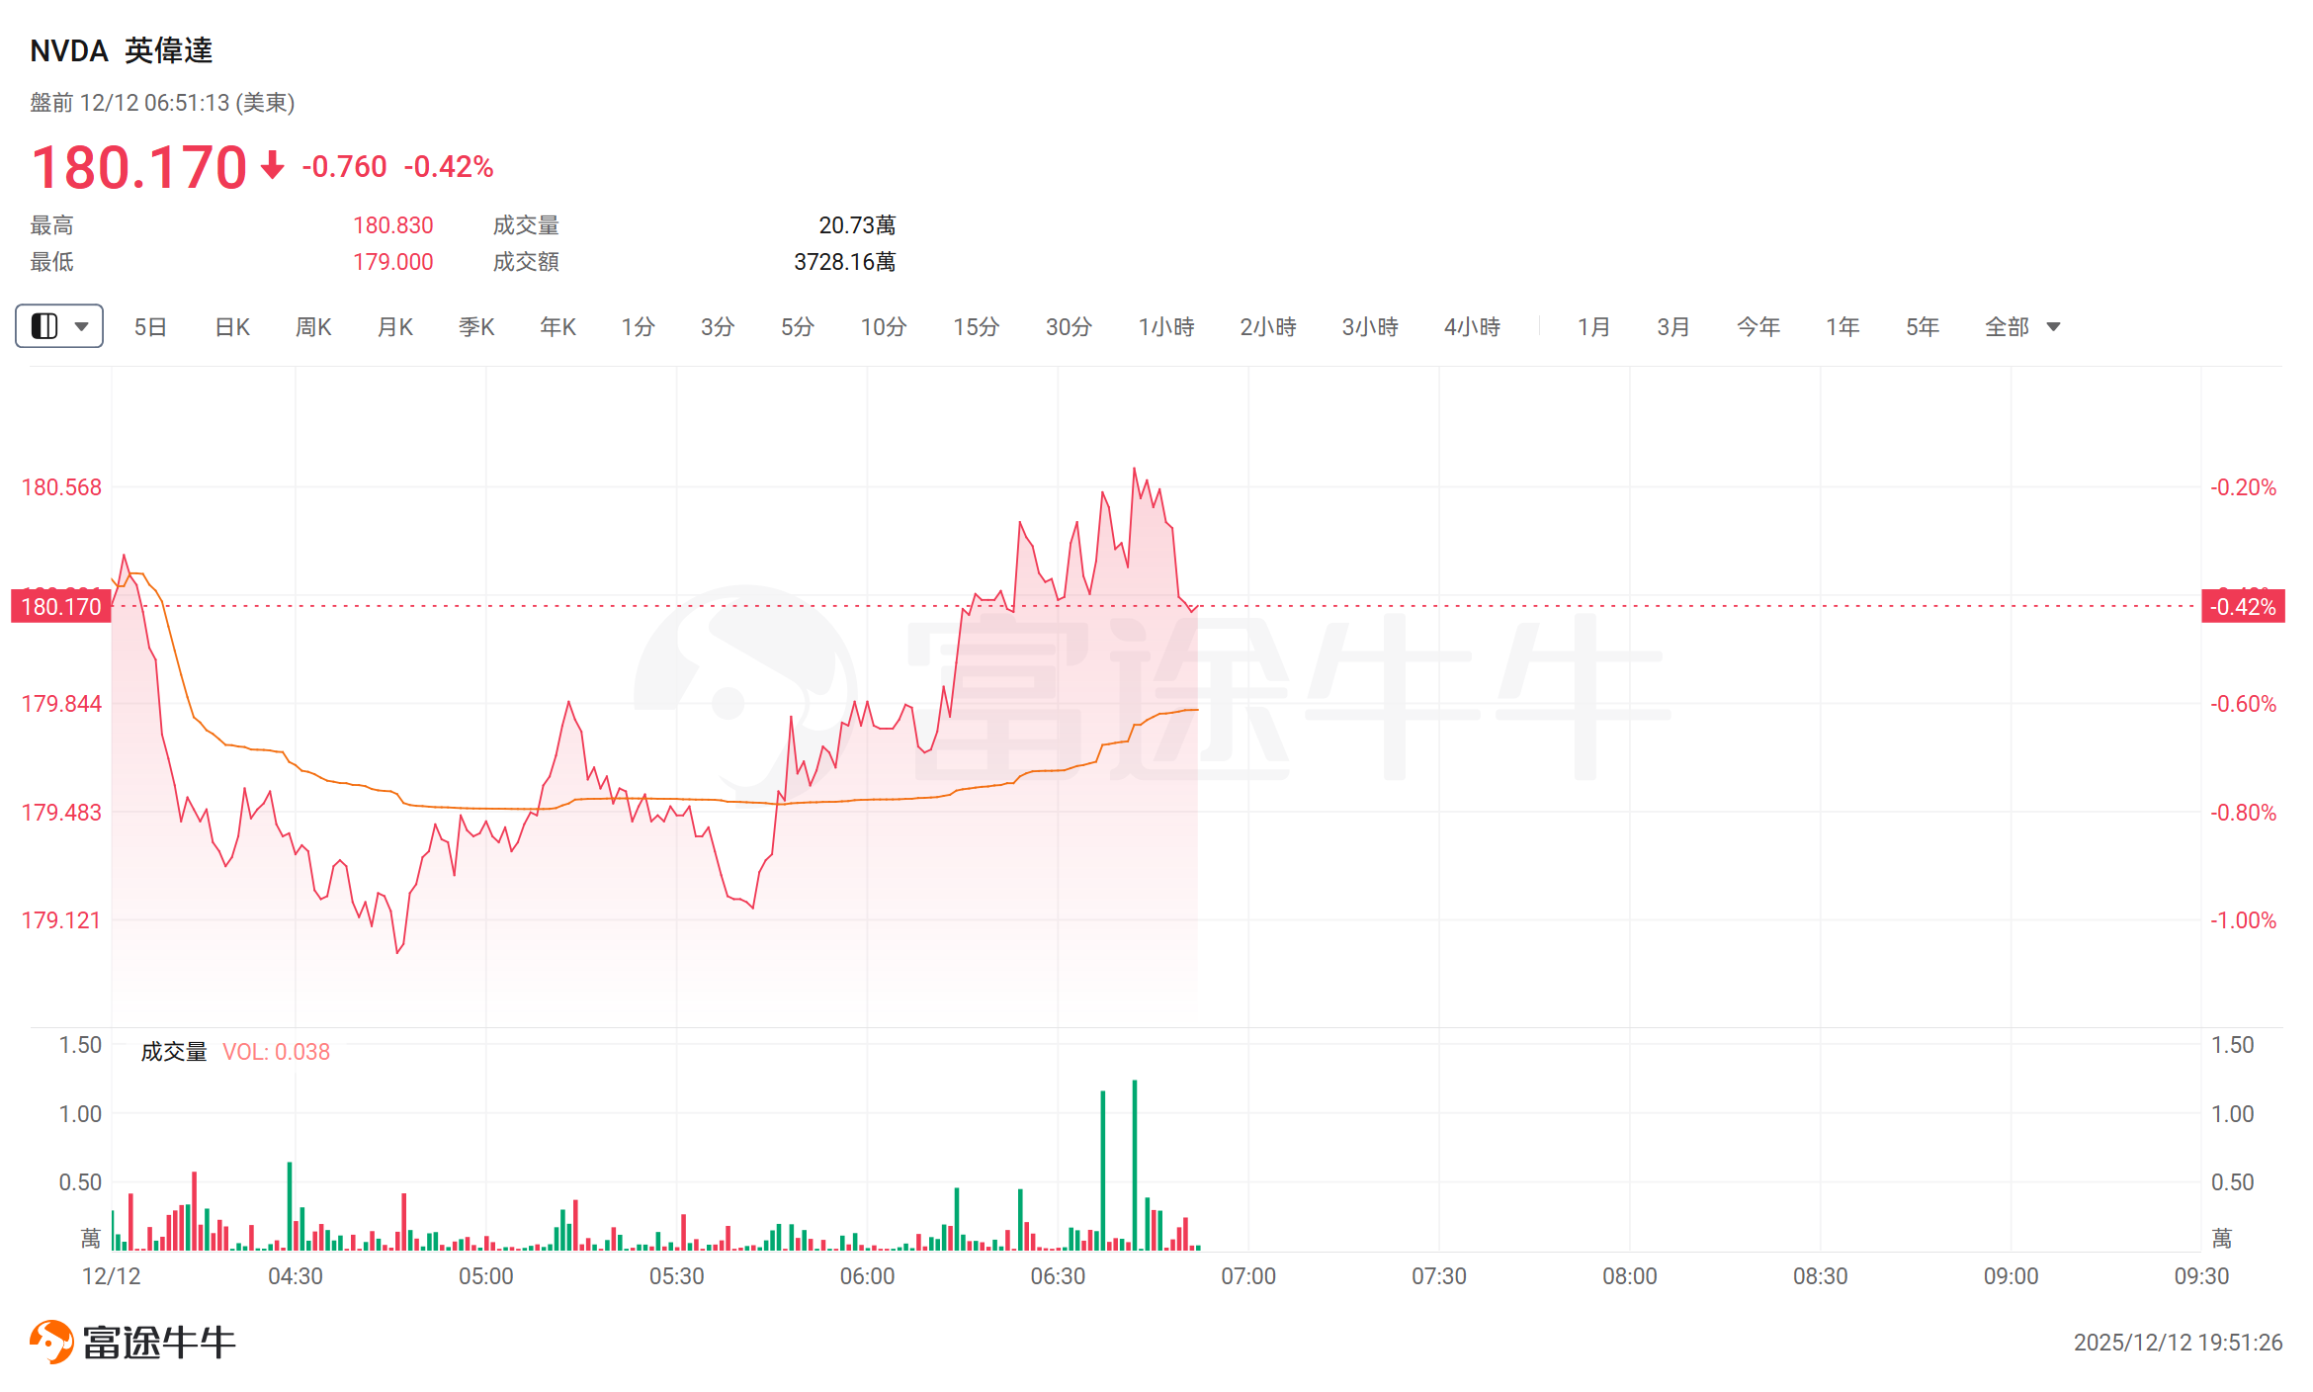This screenshot has height=1392, width=2313.
Task: Click the Futu Niuniu logo icon
Action: pyautogui.click(x=51, y=1342)
